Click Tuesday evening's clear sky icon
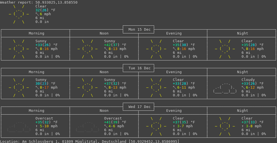277x143 pixels. tap(156, 88)
